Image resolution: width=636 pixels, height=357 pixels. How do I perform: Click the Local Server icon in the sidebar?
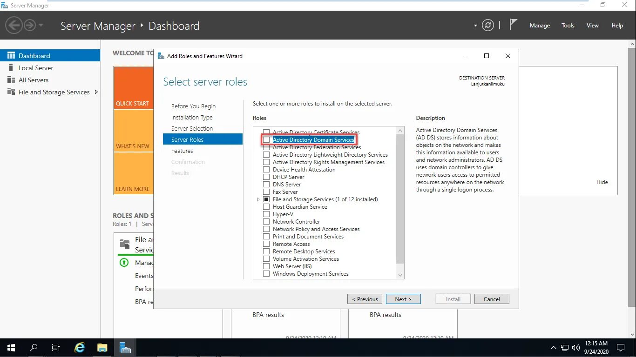(x=11, y=67)
